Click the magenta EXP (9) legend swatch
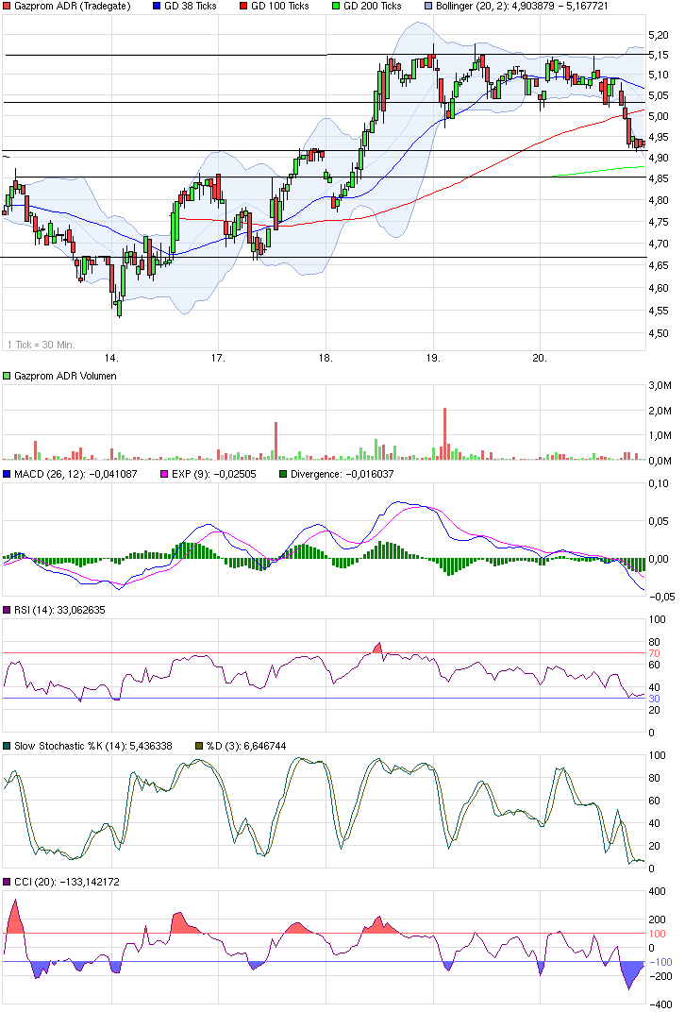685x1012 pixels. pos(164,474)
